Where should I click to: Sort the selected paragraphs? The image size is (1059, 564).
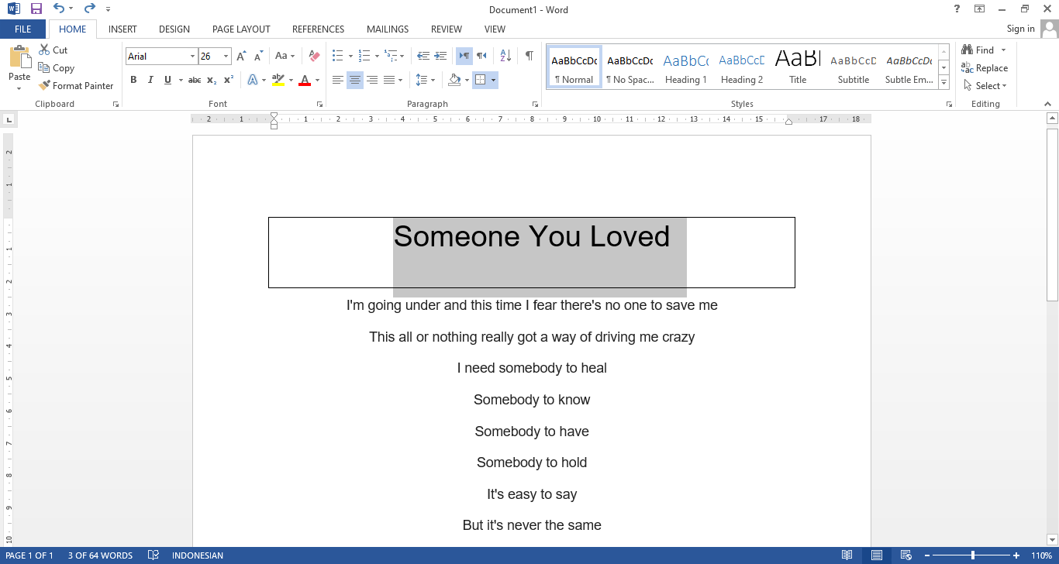pos(505,56)
